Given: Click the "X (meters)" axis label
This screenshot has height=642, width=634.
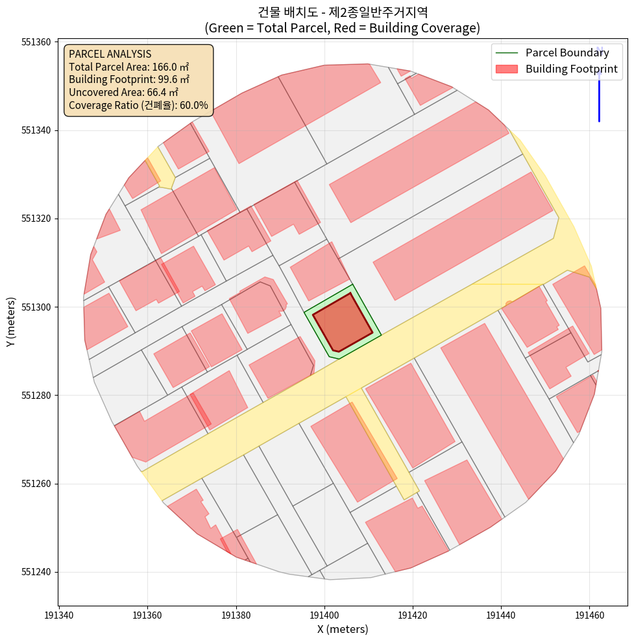Looking at the screenshot, I should (343, 628).
